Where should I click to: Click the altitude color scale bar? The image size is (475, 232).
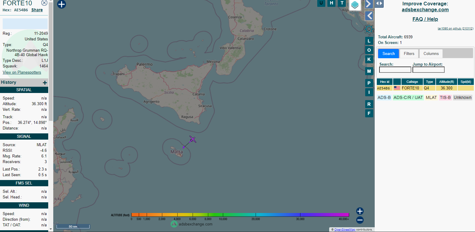point(240,215)
